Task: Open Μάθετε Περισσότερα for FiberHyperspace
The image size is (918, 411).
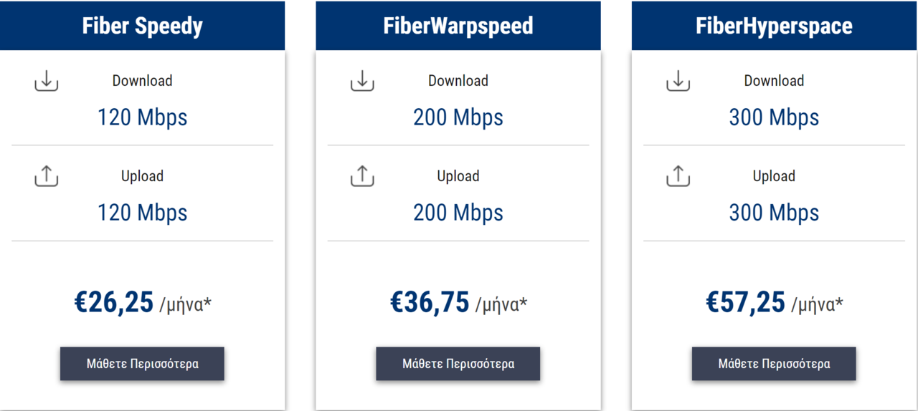Action: pos(774,364)
